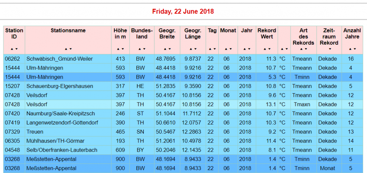Sort Monat column descending
Viewport: 367px width, 173px height.
(230, 49)
